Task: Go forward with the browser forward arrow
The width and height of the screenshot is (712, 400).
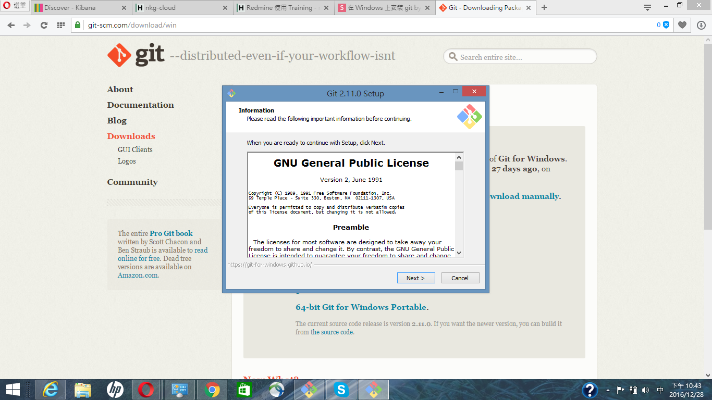Action: (27, 25)
